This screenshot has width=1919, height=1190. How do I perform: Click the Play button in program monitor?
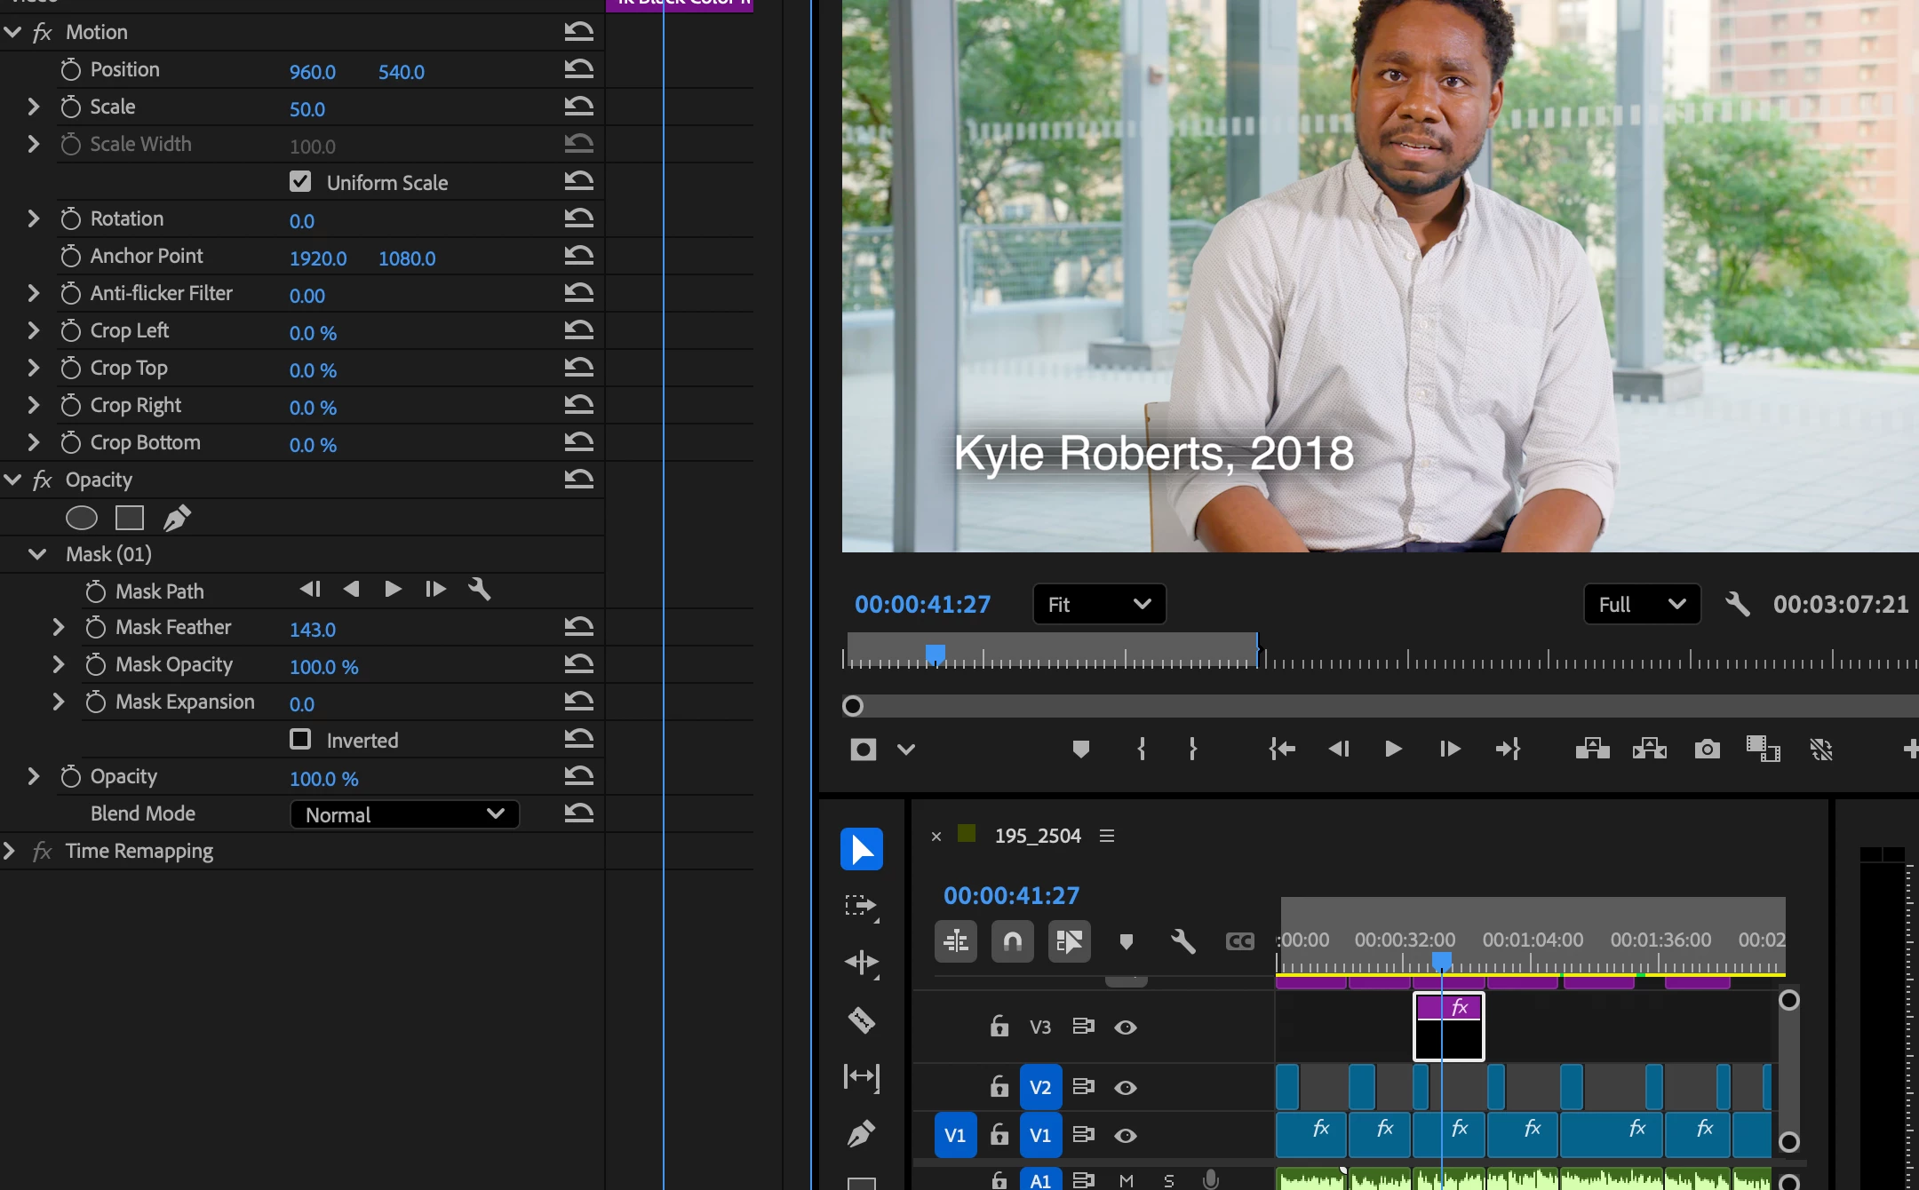pyautogui.click(x=1393, y=750)
